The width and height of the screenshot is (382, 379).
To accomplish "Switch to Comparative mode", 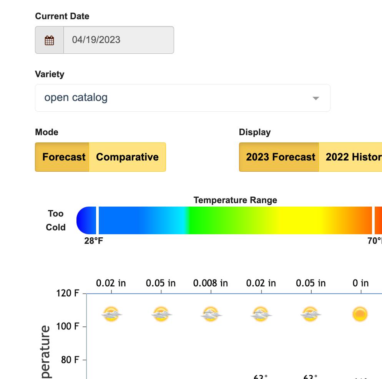I will point(127,157).
